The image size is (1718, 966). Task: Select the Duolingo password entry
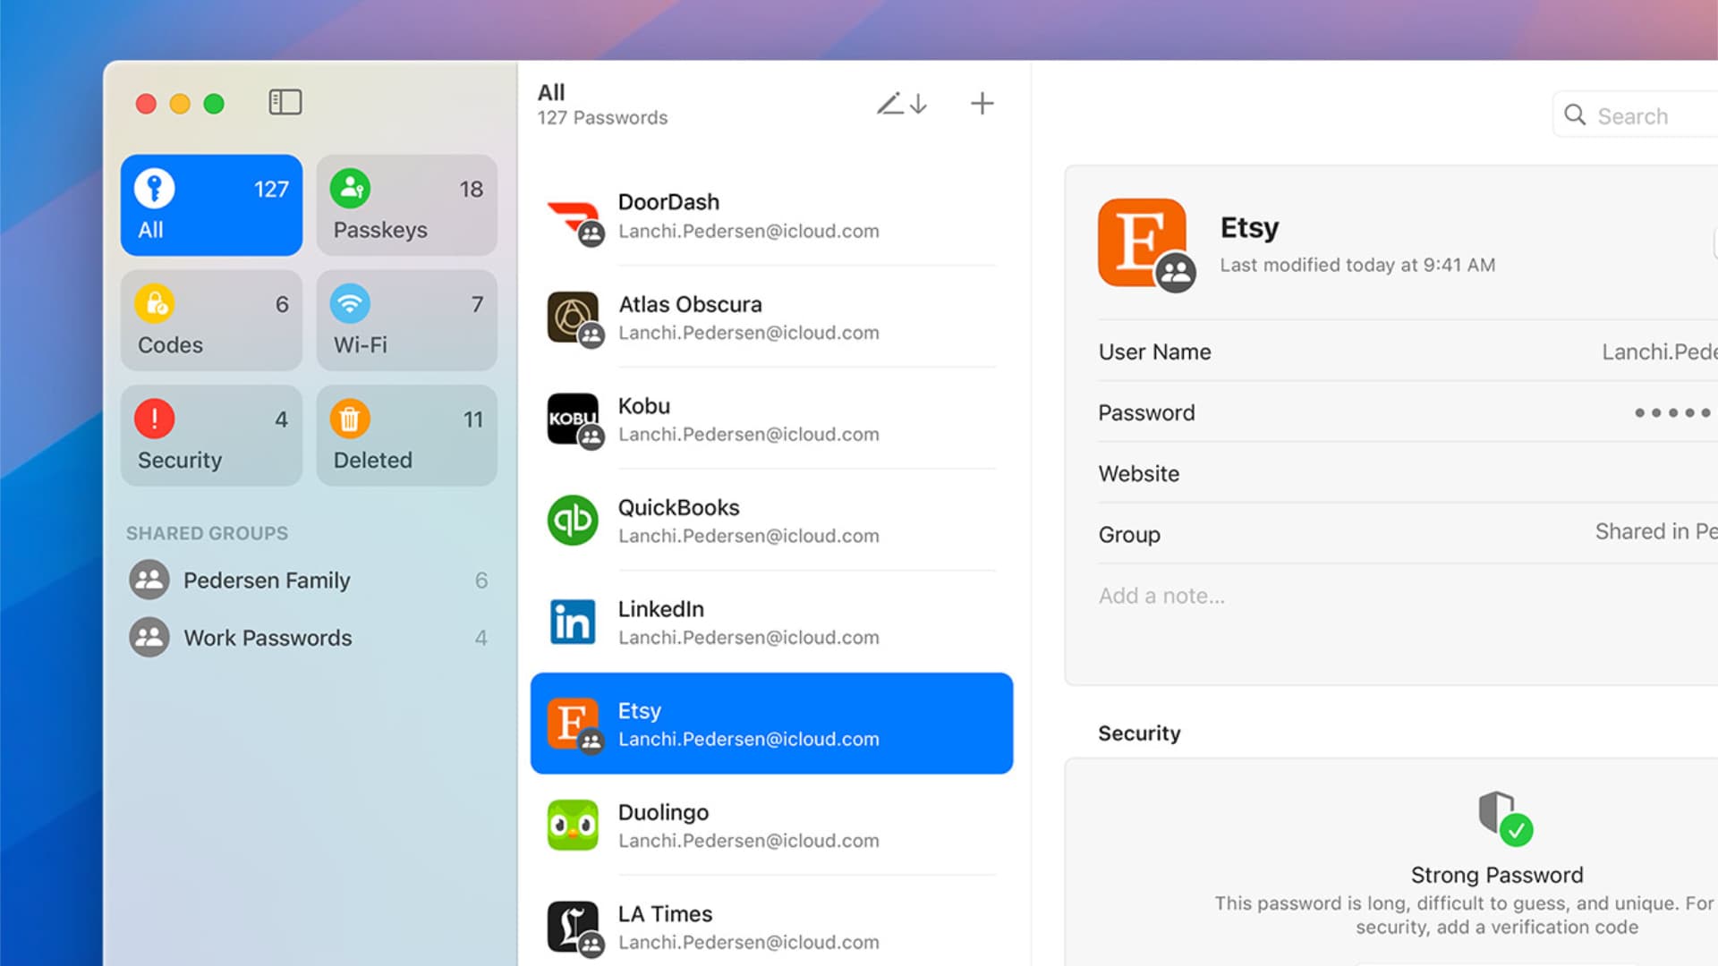771,826
